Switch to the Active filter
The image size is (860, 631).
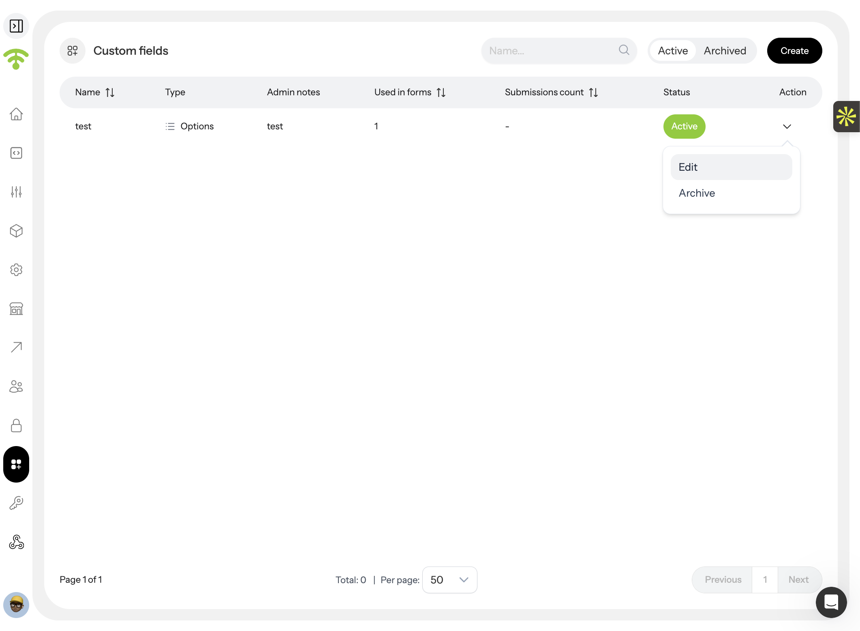673,51
